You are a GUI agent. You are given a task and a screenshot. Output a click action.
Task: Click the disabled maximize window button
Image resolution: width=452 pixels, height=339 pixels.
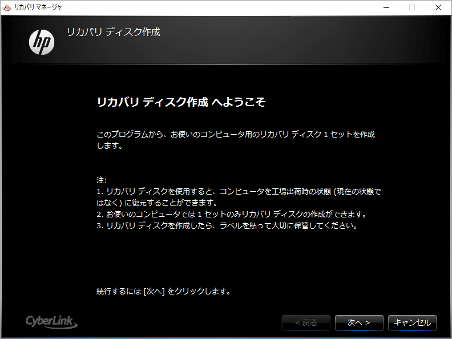(411, 7)
